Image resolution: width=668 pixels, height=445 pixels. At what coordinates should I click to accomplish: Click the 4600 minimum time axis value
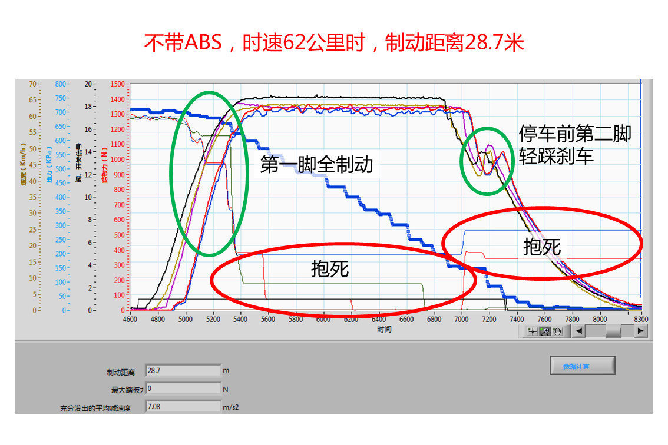point(130,319)
